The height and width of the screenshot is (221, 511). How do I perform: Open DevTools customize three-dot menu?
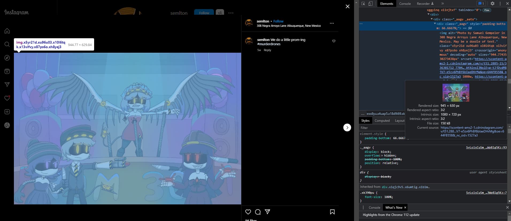500,3
